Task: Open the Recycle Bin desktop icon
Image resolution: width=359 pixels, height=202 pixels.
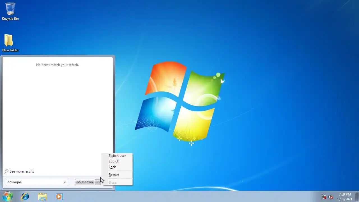Action: pyautogui.click(x=10, y=11)
